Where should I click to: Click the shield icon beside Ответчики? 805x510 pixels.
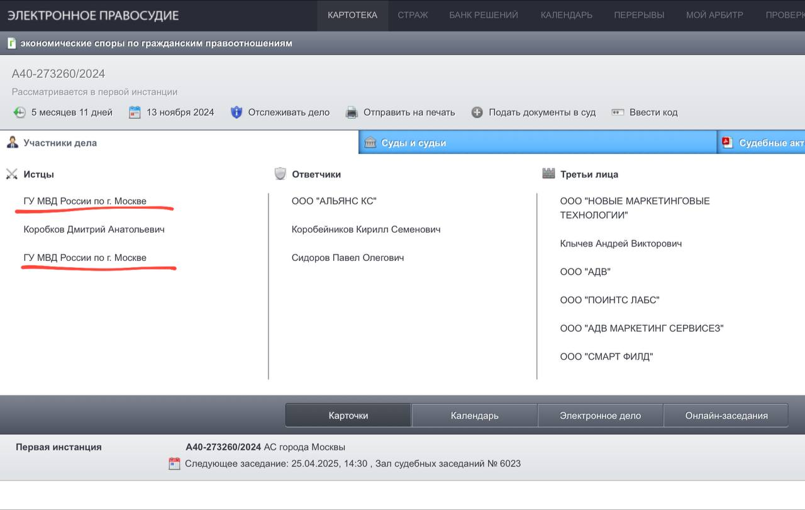(x=280, y=174)
